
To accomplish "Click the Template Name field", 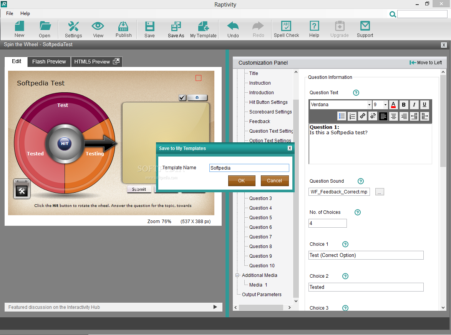I will coord(249,168).
